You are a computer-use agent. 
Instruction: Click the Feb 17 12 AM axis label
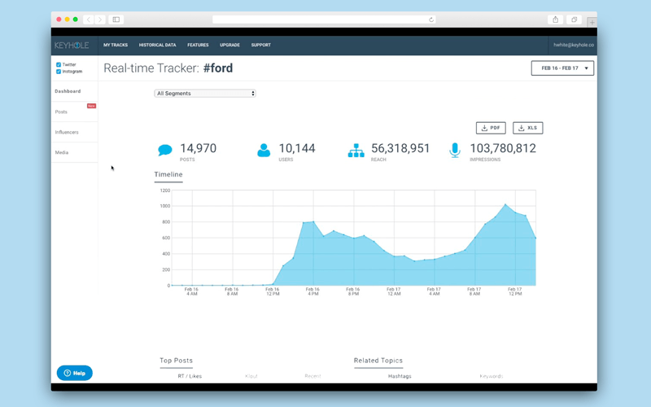394,291
